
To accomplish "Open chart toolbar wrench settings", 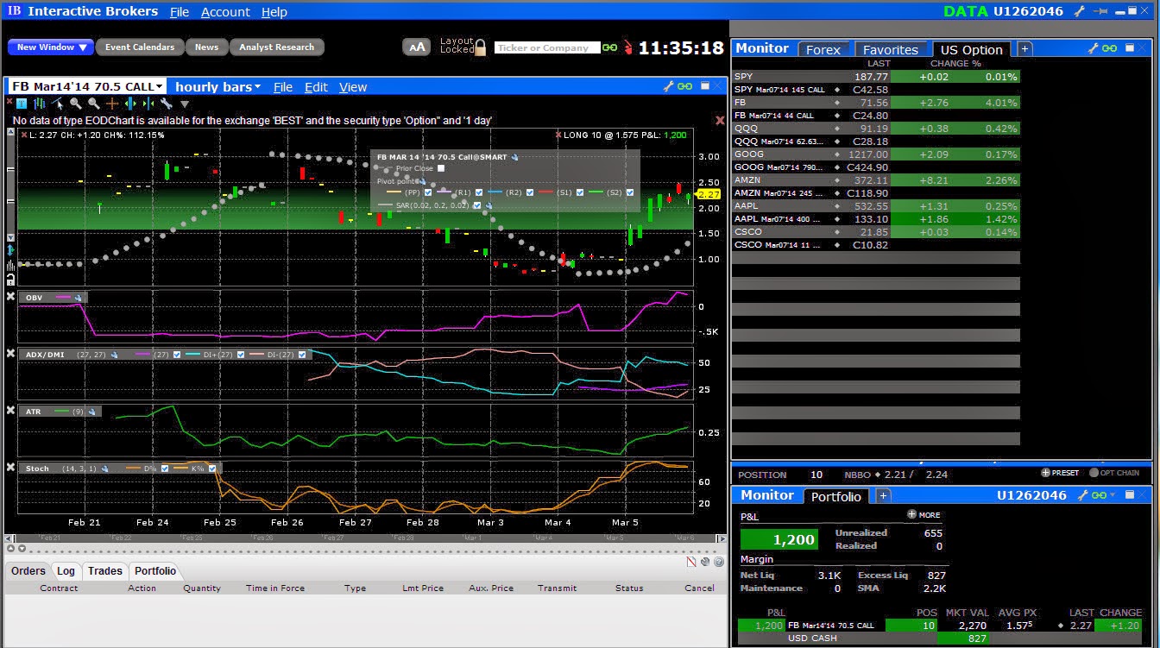I will [x=167, y=104].
